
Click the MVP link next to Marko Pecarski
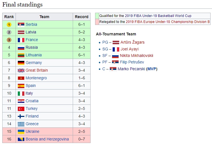152,69
